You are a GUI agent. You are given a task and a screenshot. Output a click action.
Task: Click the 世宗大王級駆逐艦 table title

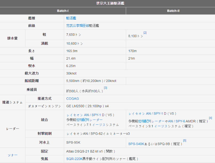coord(107,3)
